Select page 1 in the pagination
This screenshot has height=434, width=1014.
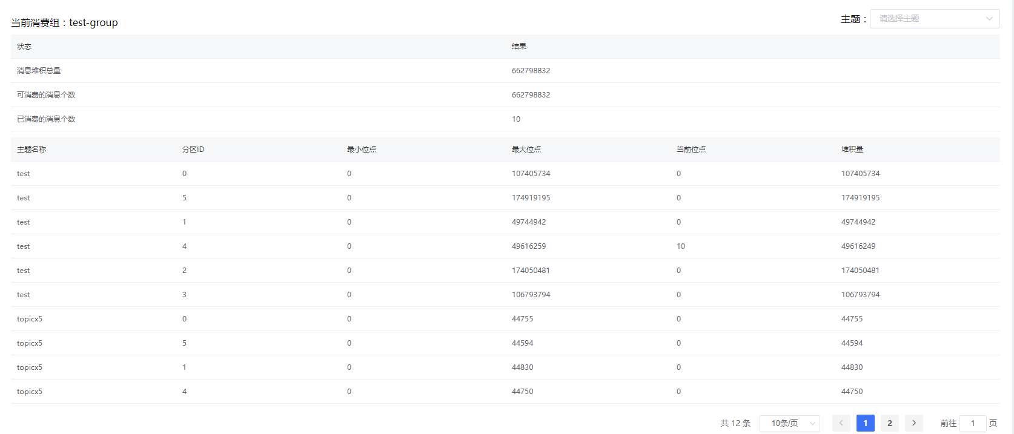(x=865, y=423)
